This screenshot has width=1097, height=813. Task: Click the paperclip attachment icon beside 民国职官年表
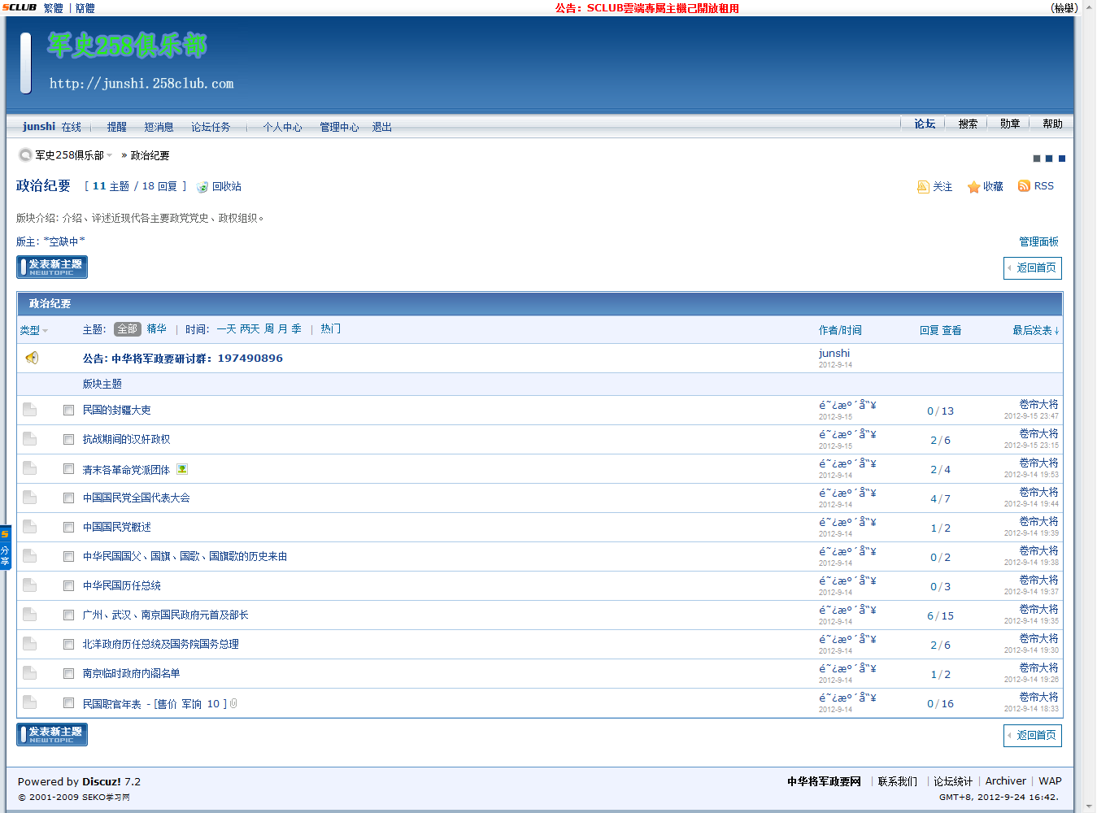233,703
